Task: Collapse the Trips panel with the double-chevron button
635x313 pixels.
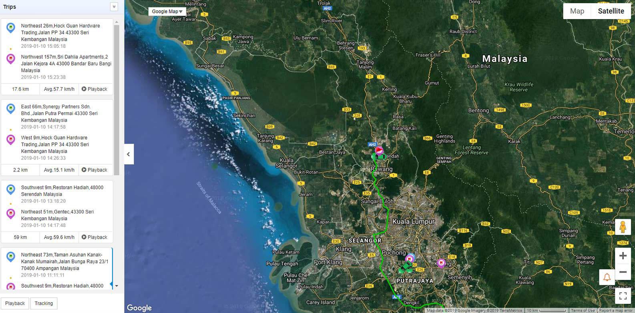Action: pyautogui.click(x=114, y=7)
